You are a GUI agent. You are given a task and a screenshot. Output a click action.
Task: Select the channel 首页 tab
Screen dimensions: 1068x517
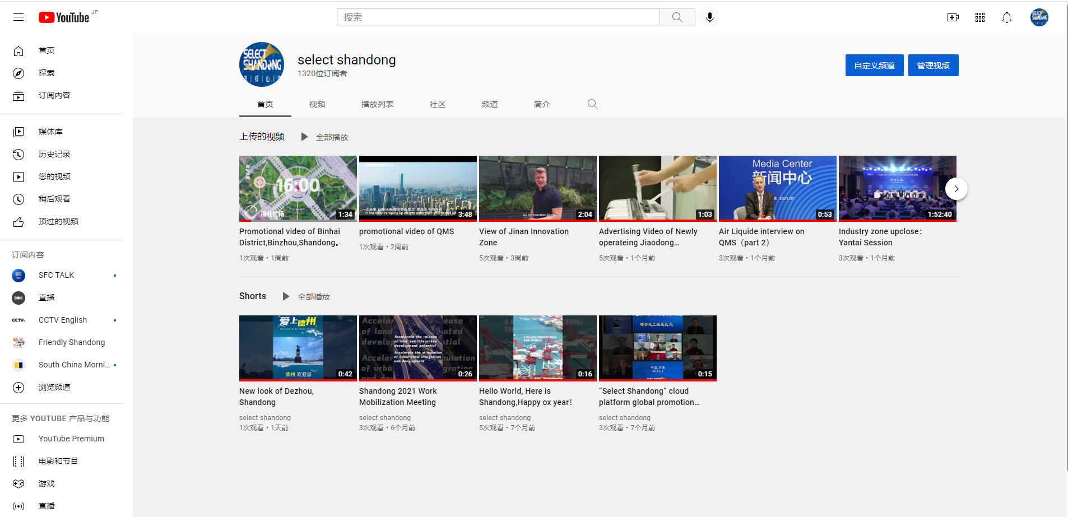tap(265, 104)
